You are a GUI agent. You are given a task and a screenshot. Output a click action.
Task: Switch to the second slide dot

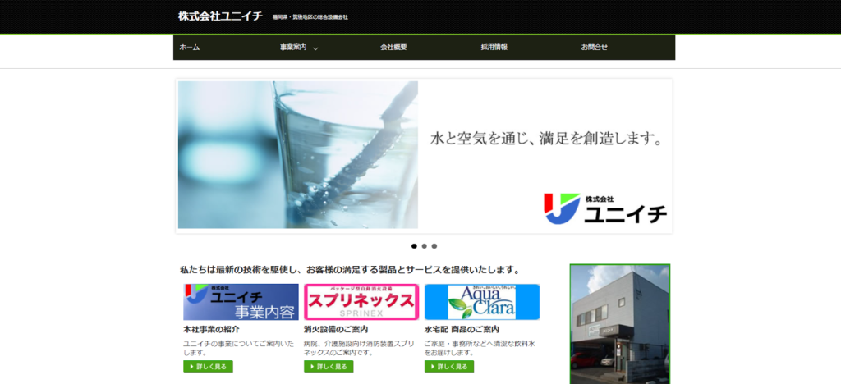[424, 245]
